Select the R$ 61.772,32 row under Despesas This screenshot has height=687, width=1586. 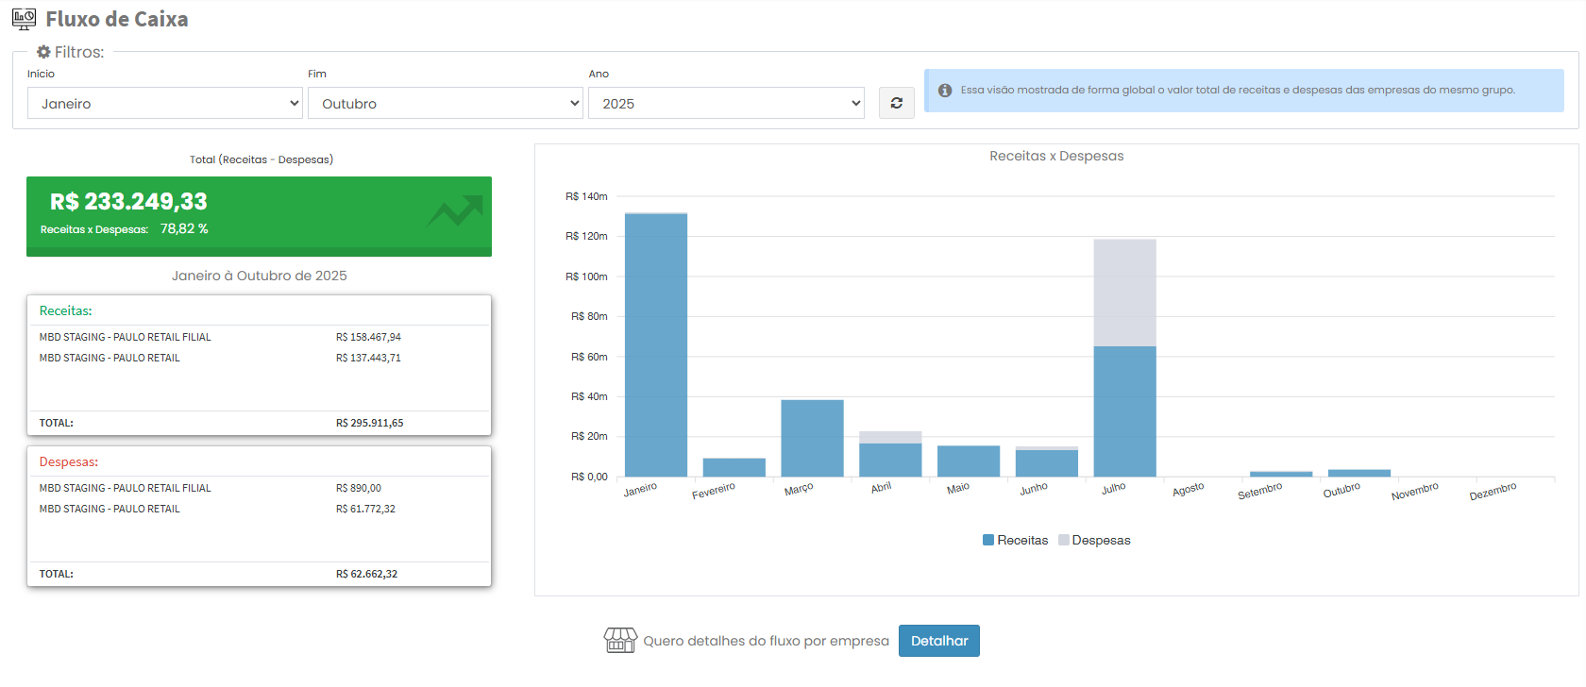point(259,509)
